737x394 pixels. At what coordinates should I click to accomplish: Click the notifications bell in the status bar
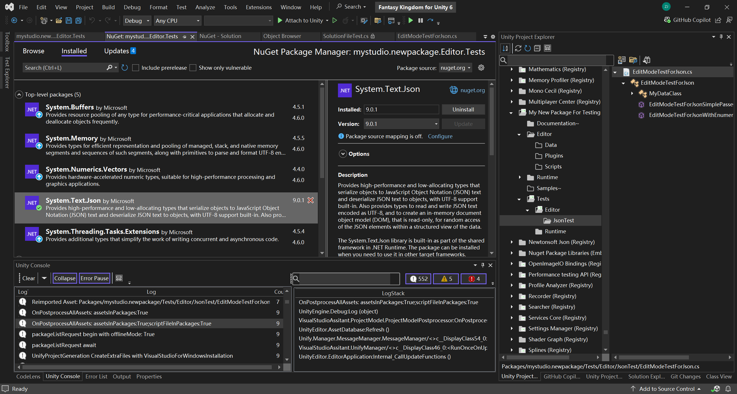[x=728, y=389]
